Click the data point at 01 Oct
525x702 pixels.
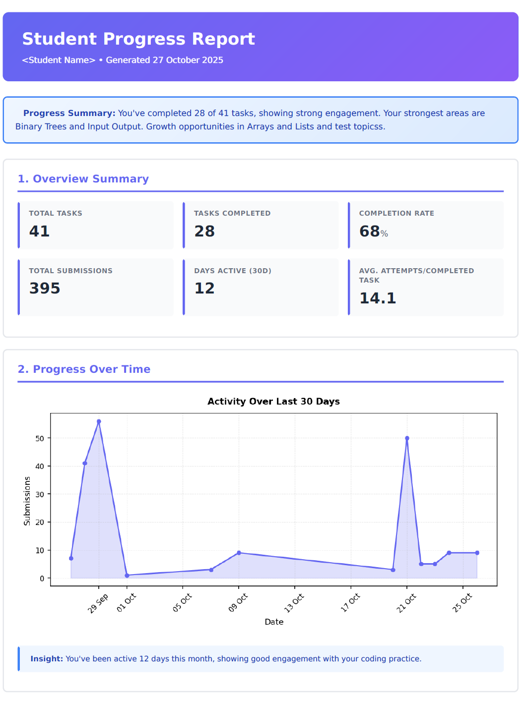(127, 576)
